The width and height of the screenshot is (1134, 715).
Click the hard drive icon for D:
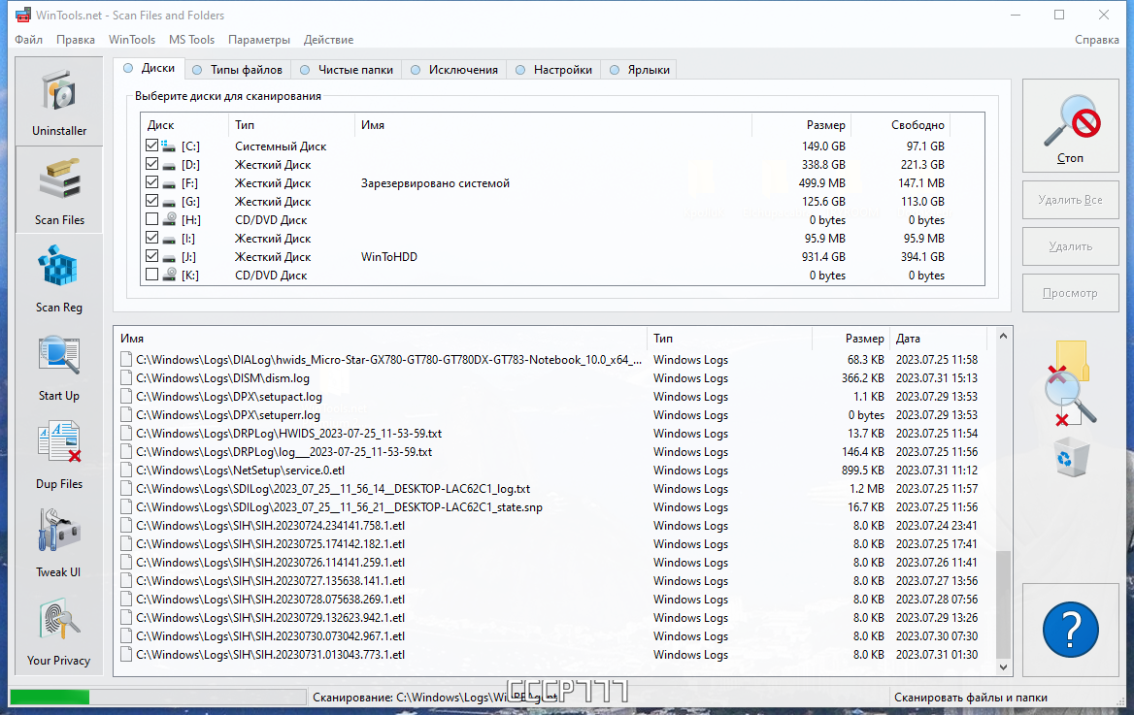pos(169,165)
